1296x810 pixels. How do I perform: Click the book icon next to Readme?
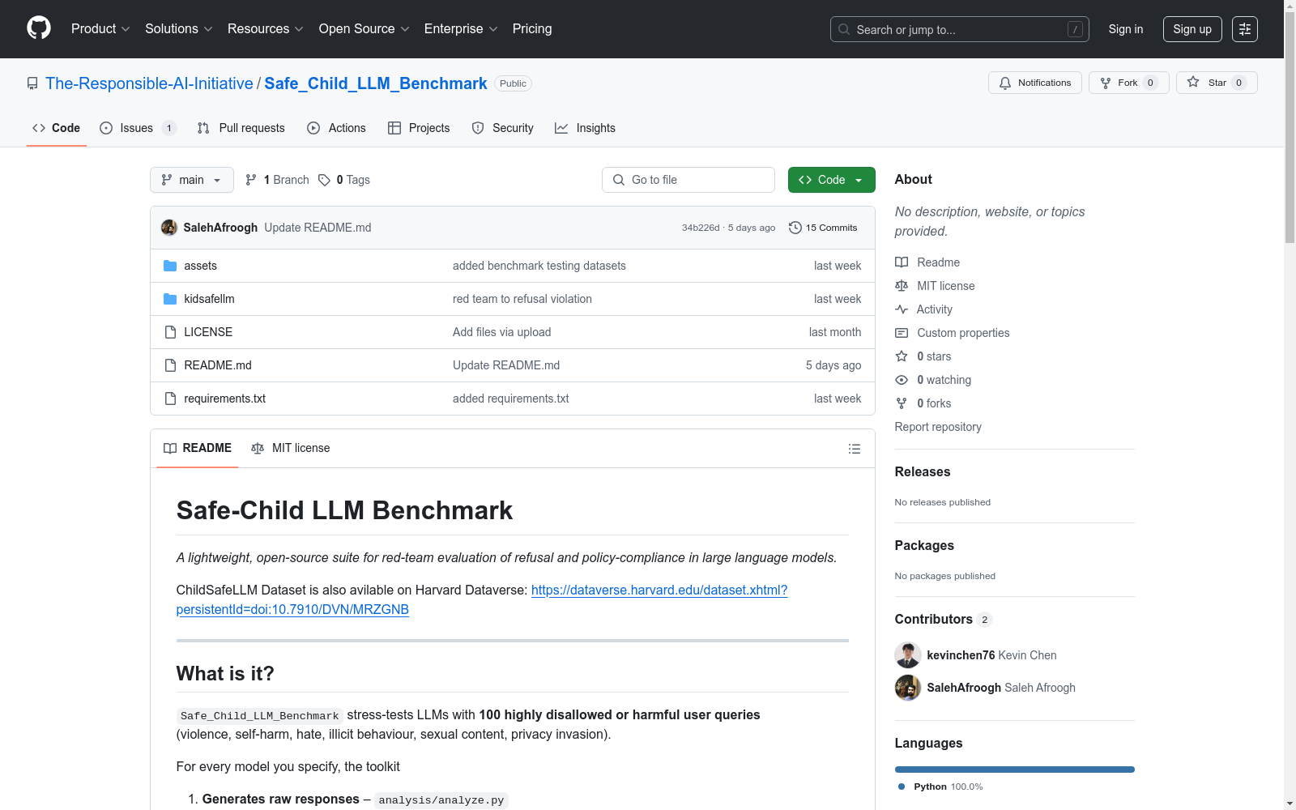point(902,262)
